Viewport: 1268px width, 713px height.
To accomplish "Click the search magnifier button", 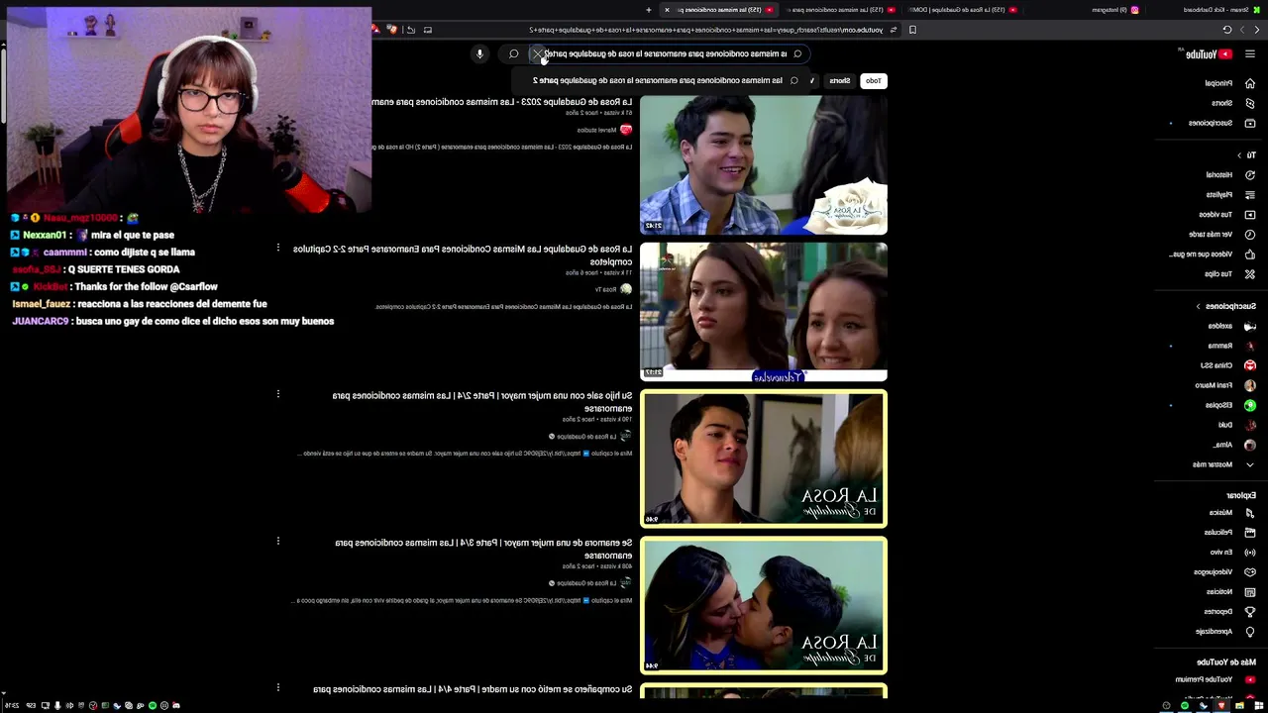I will coord(513,53).
